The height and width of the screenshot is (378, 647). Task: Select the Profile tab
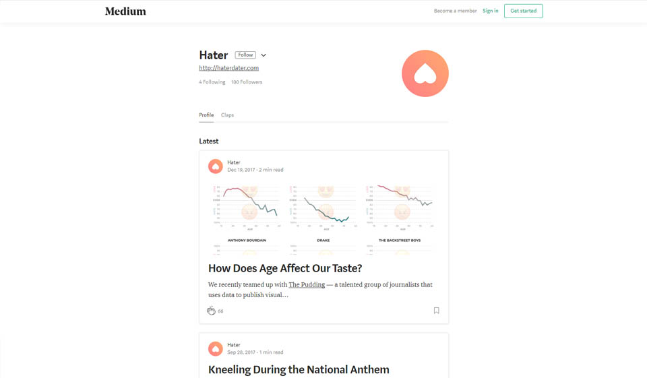(x=206, y=115)
